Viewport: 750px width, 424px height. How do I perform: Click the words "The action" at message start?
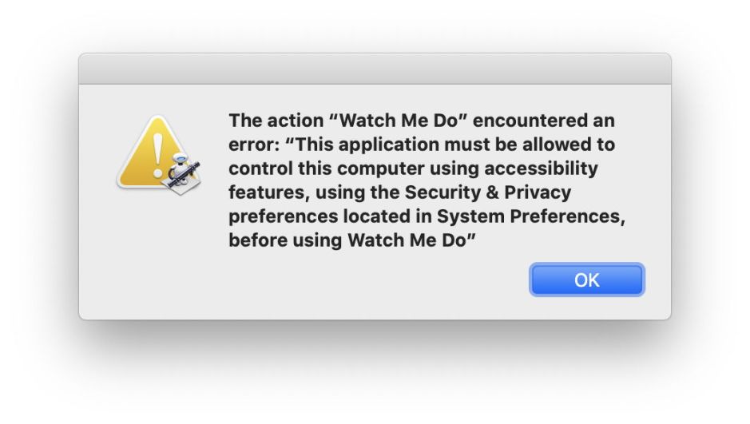[x=273, y=121]
